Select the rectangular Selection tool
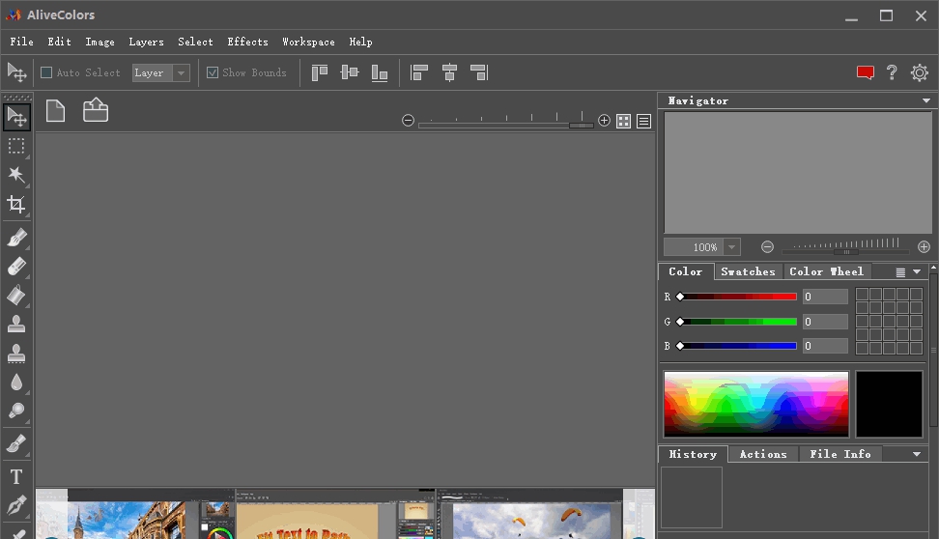The image size is (939, 539). point(16,146)
